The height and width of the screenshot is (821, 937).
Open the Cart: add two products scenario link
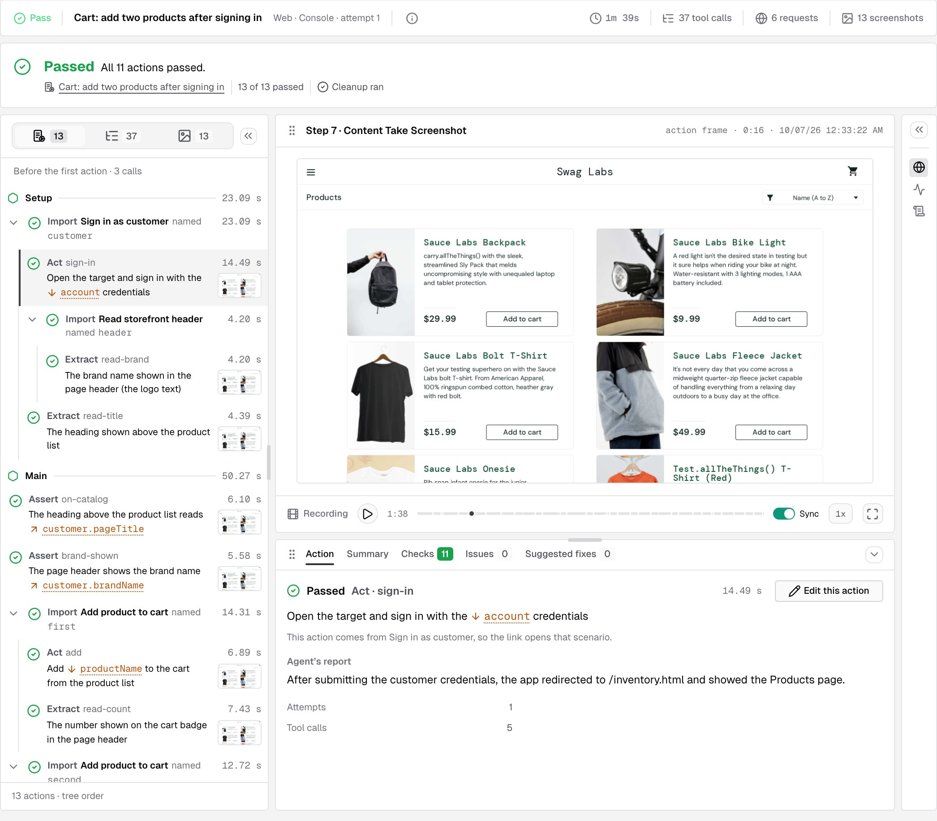[141, 87]
